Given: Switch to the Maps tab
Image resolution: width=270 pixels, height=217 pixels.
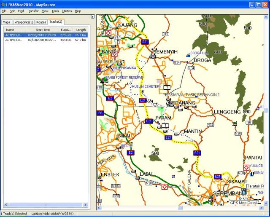Looking at the screenshot, I should click(7, 22).
